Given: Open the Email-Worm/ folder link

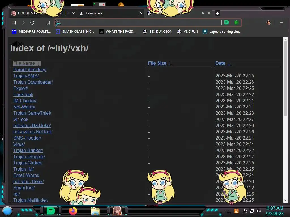Looking at the screenshot, I should tap(26, 175).
